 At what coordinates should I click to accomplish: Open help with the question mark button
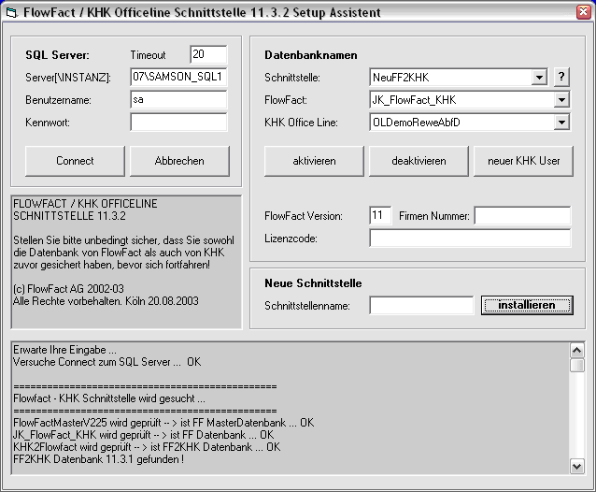pyautogui.click(x=561, y=78)
